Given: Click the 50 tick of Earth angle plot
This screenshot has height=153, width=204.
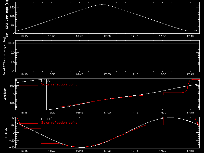Looking at the screenshot, I should pos(13,25).
